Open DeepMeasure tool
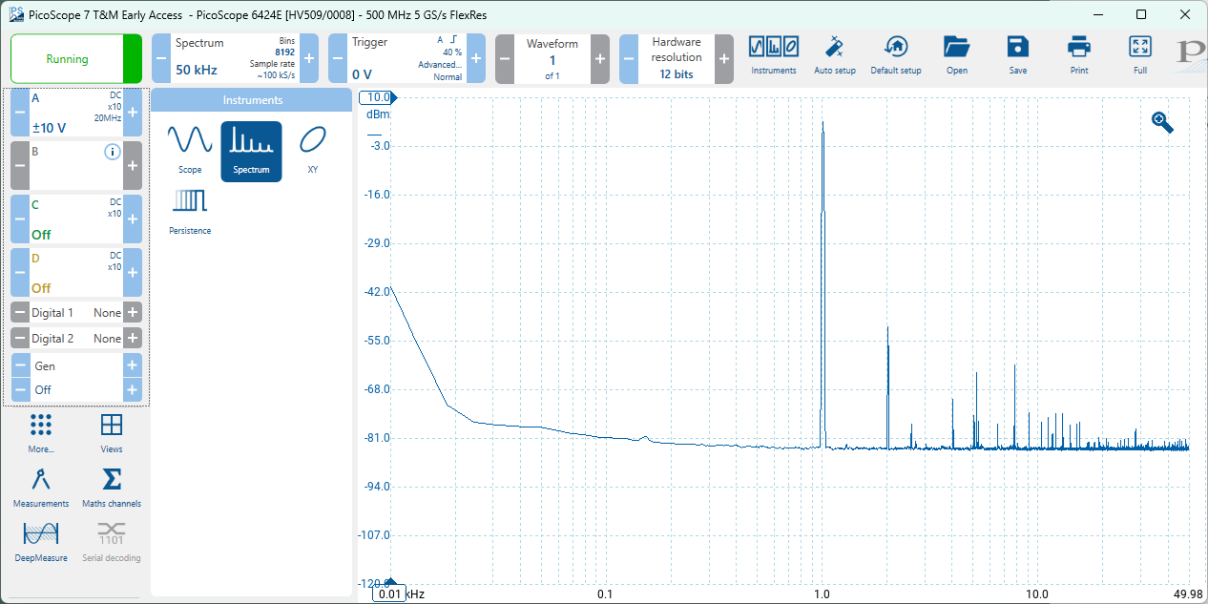The image size is (1208, 604). click(41, 542)
